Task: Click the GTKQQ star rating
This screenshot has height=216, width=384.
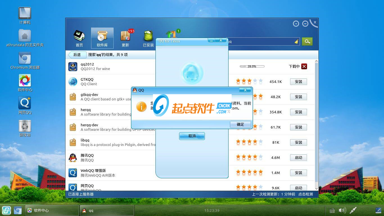Action: pos(249,81)
